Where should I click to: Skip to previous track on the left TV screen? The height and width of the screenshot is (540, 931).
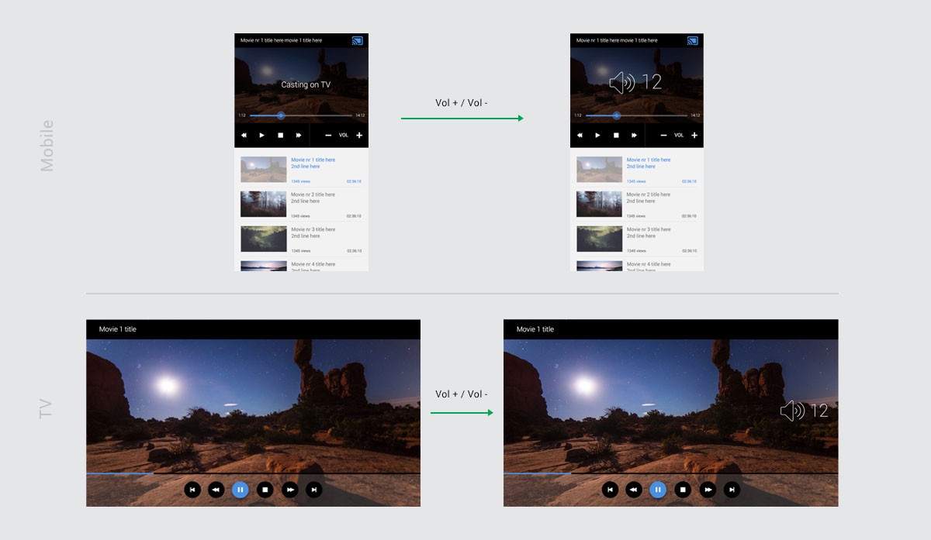192,490
